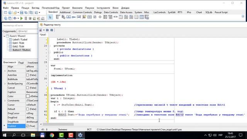Select Edit1: TEdit in component tree
The height and width of the screenshot is (139, 247).
tap(18, 43)
